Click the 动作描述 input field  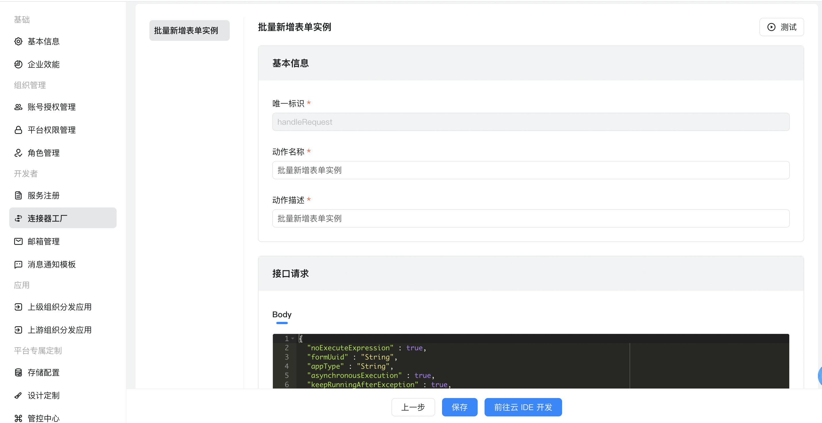(x=531, y=218)
